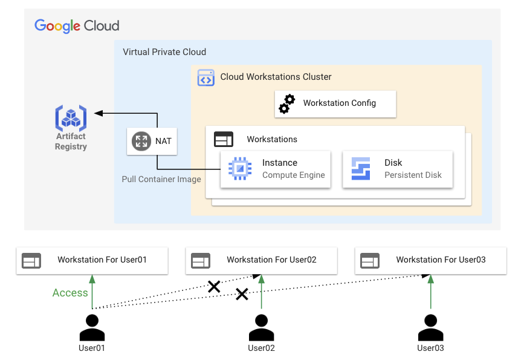This screenshot has width=524, height=363.
Task: Click the User03 name caption
Action: (431, 348)
